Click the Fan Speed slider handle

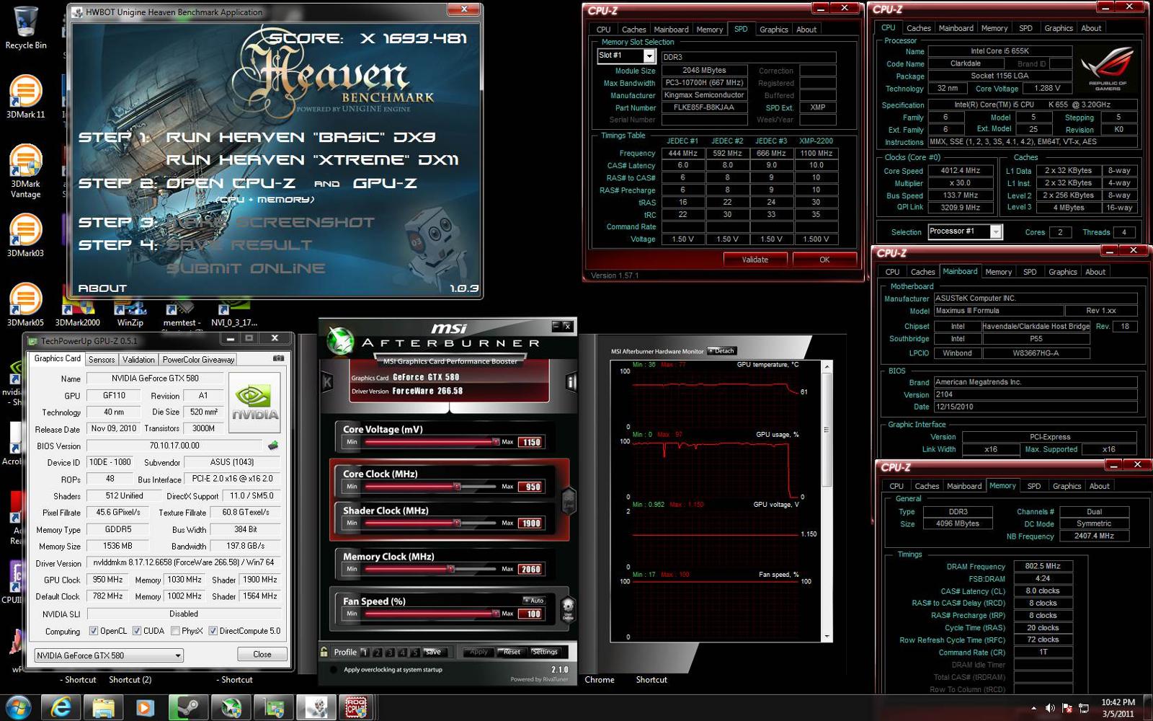pos(495,614)
